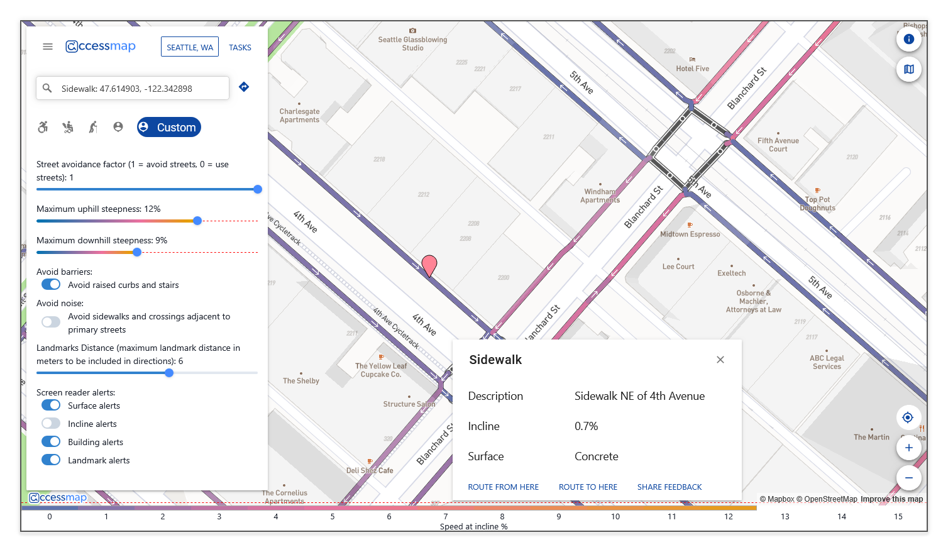Click the Share Feedback link

(x=670, y=487)
